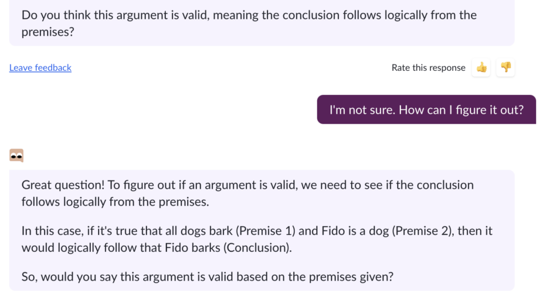Click the thumbs up rating icon
This screenshot has height=300, width=543.
(481, 67)
